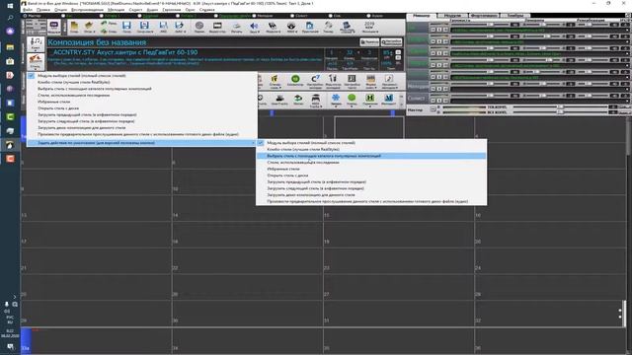Click the 2019 new features icon

click(x=369, y=28)
